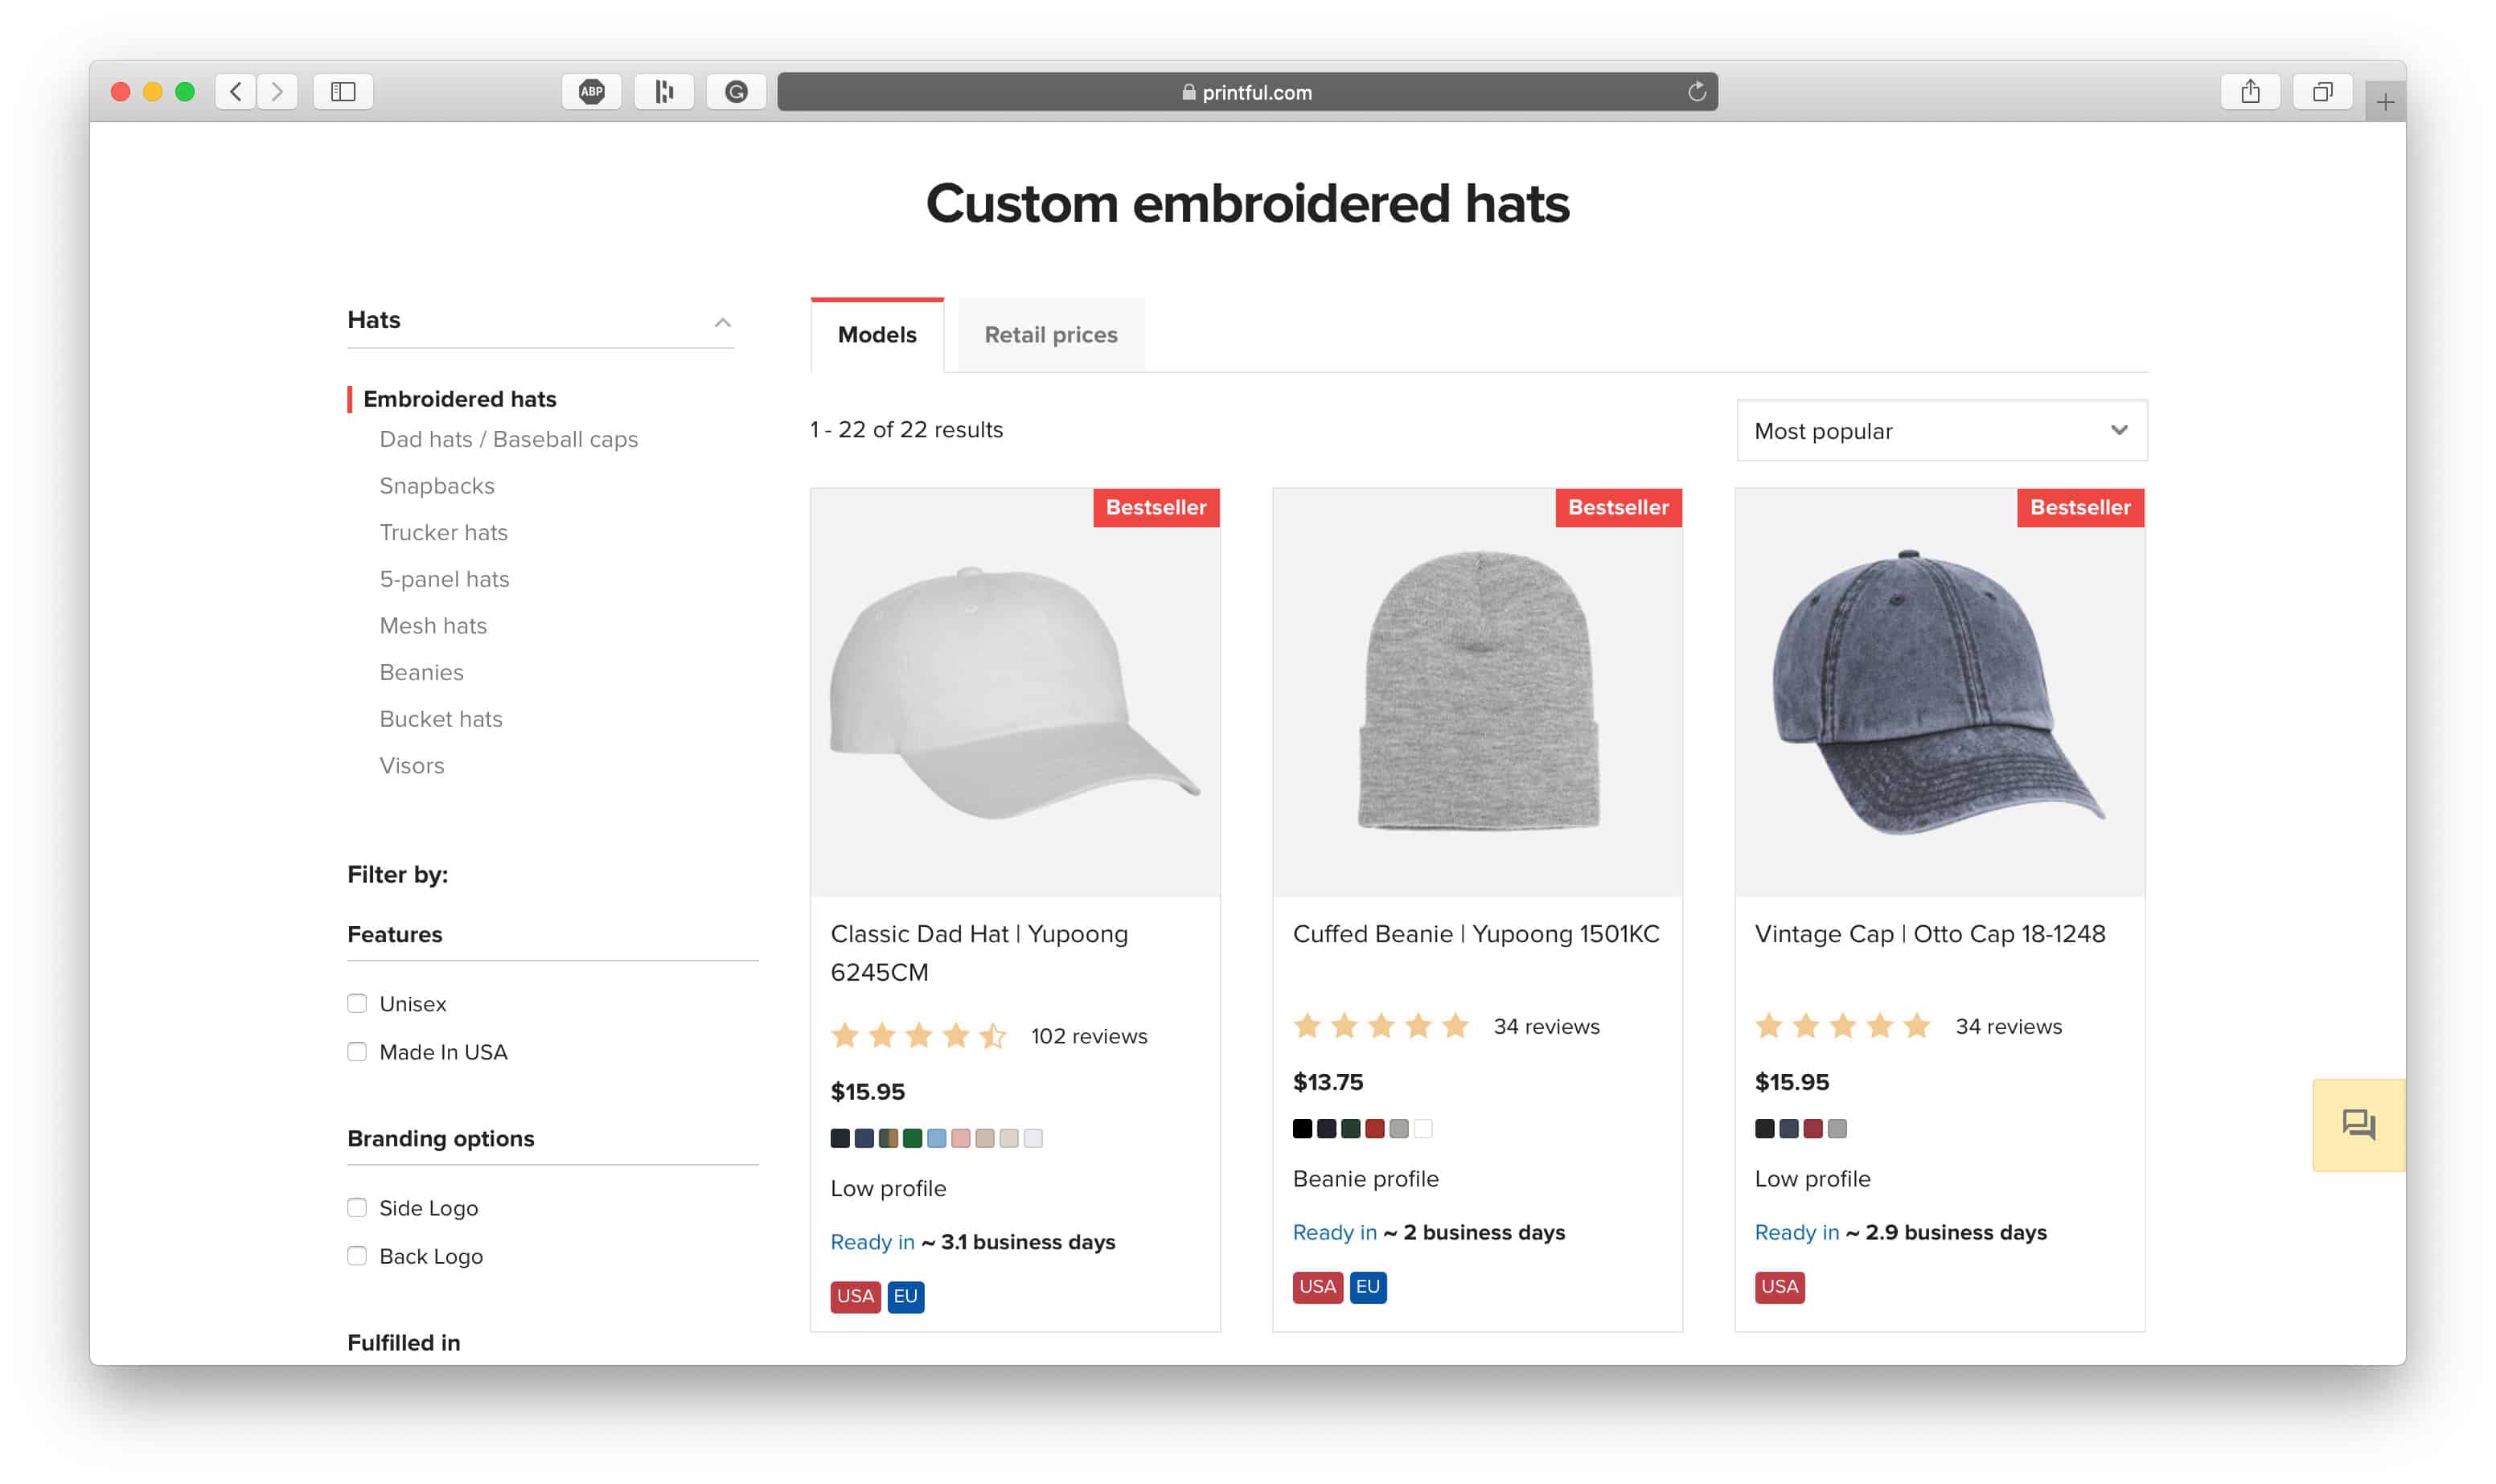Open Cuffed Beanie Yupoong 1501KC title
The height and width of the screenshot is (1484, 2496).
1476,934
